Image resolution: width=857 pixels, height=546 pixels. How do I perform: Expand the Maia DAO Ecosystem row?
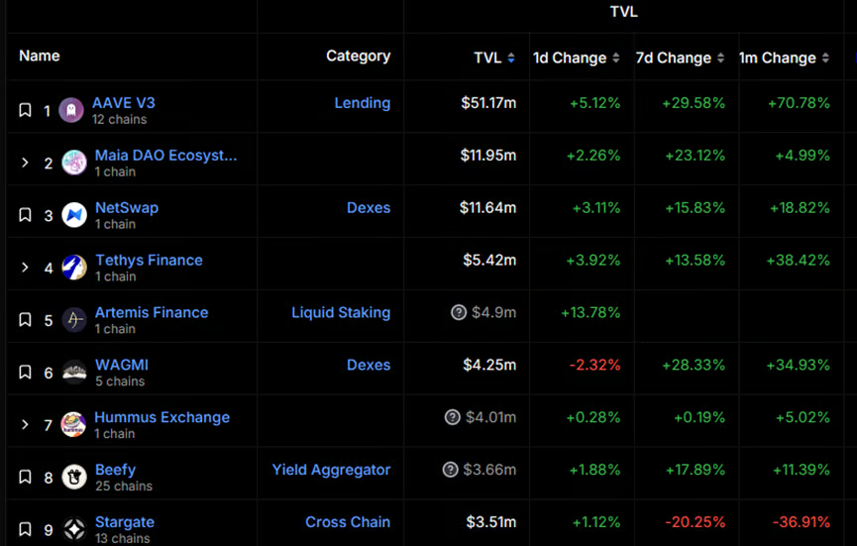coord(26,163)
